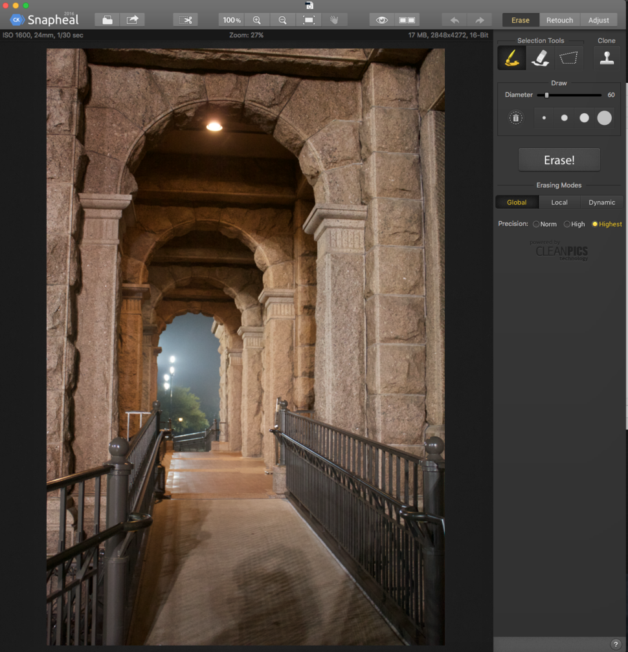Fit image to screen icon

(308, 20)
